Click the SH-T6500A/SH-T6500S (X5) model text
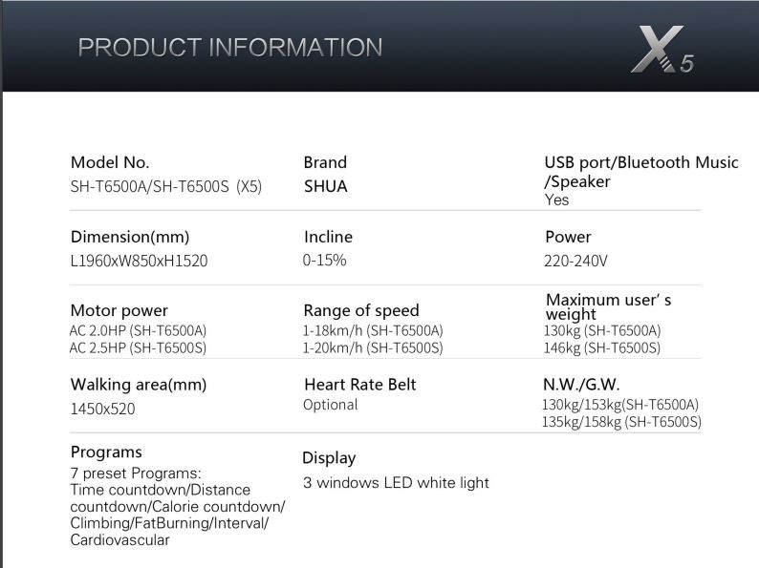This screenshot has width=759, height=568. [166, 186]
